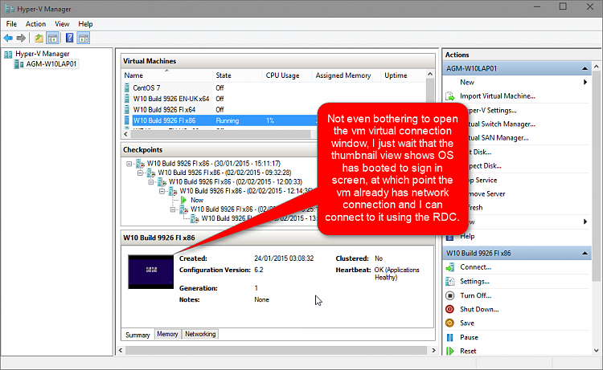Click the Up one level folder icon
The width and height of the screenshot is (603, 370).
[39, 38]
